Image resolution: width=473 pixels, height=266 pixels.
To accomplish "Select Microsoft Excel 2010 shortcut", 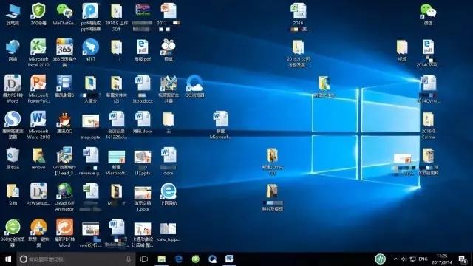I will (38, 52).
